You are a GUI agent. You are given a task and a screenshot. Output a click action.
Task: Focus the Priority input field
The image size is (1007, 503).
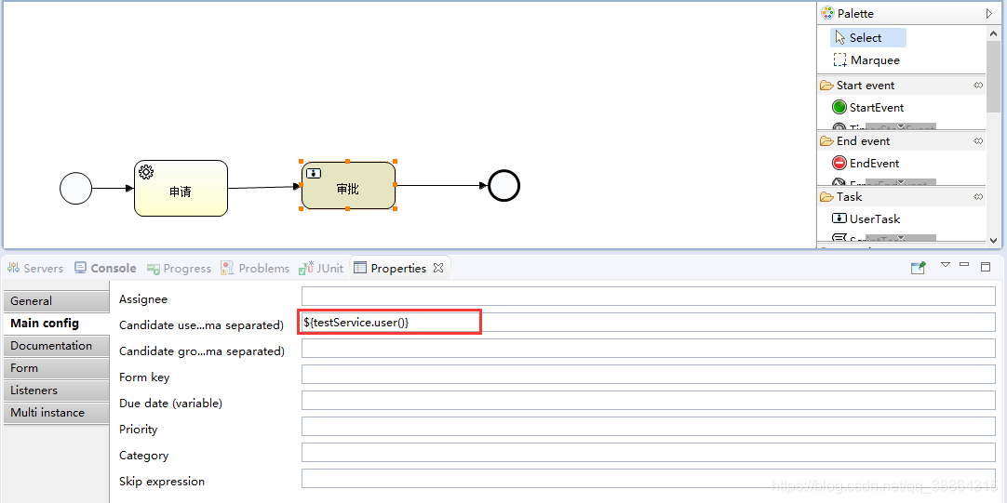pos(649,426)
